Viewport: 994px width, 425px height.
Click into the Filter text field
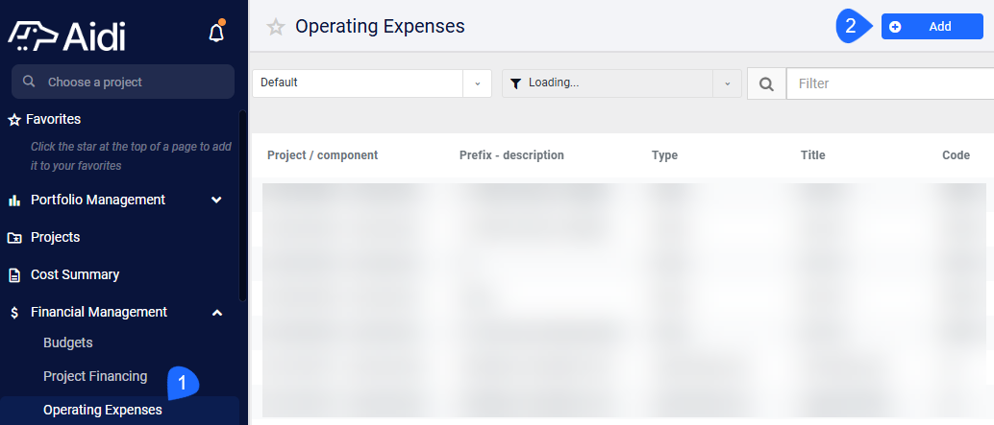coord(890,83)
